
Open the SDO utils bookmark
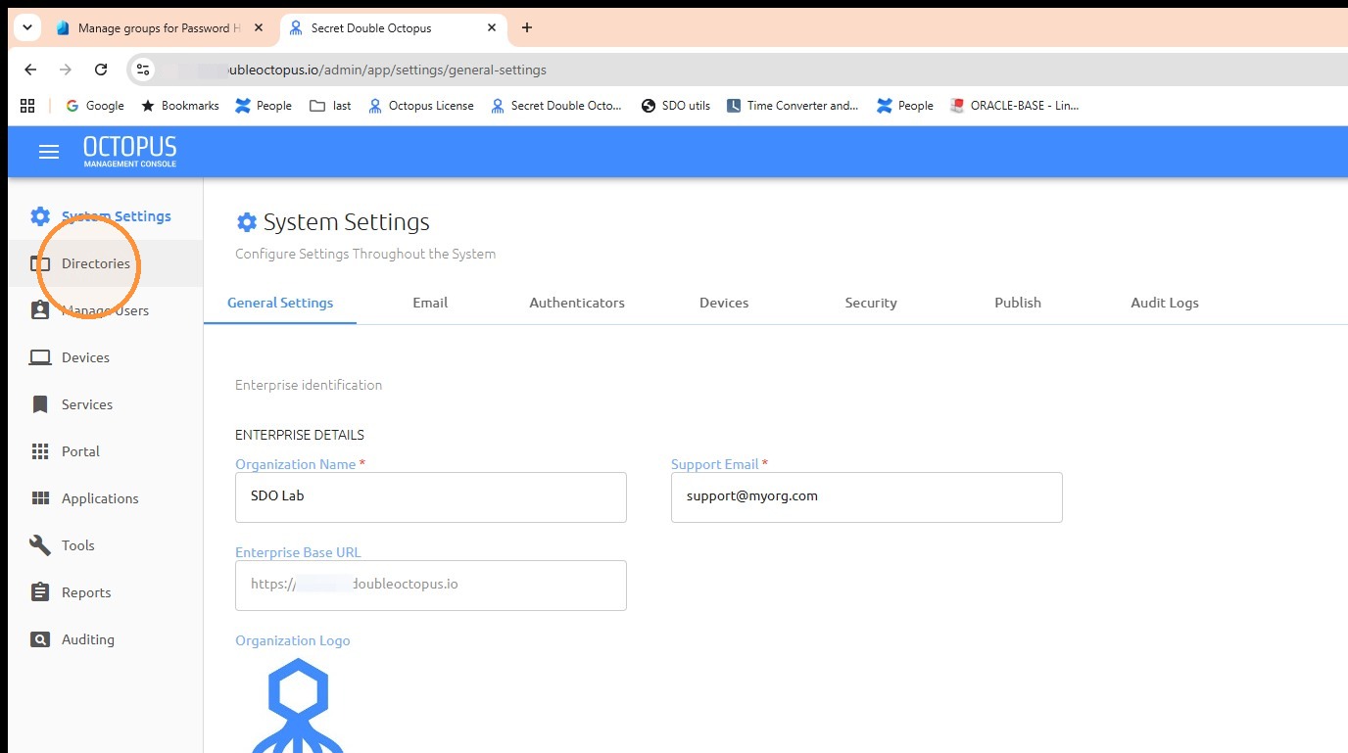coord(676,106)
